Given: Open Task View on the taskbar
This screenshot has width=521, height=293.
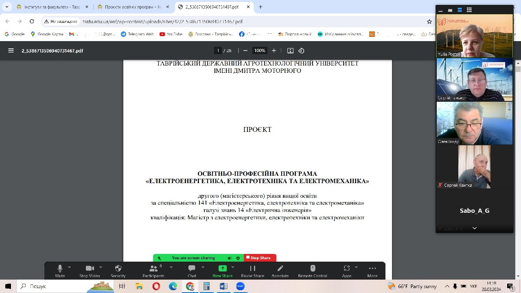Looking at the screenshot, I should click(x=122, y=286).
